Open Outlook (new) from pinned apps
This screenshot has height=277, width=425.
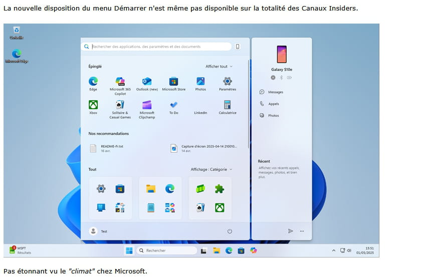click(x=147, y=84)
